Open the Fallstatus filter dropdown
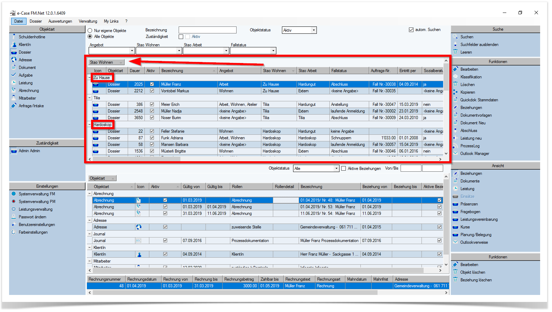The image size is (552, 312). (273, 51)
